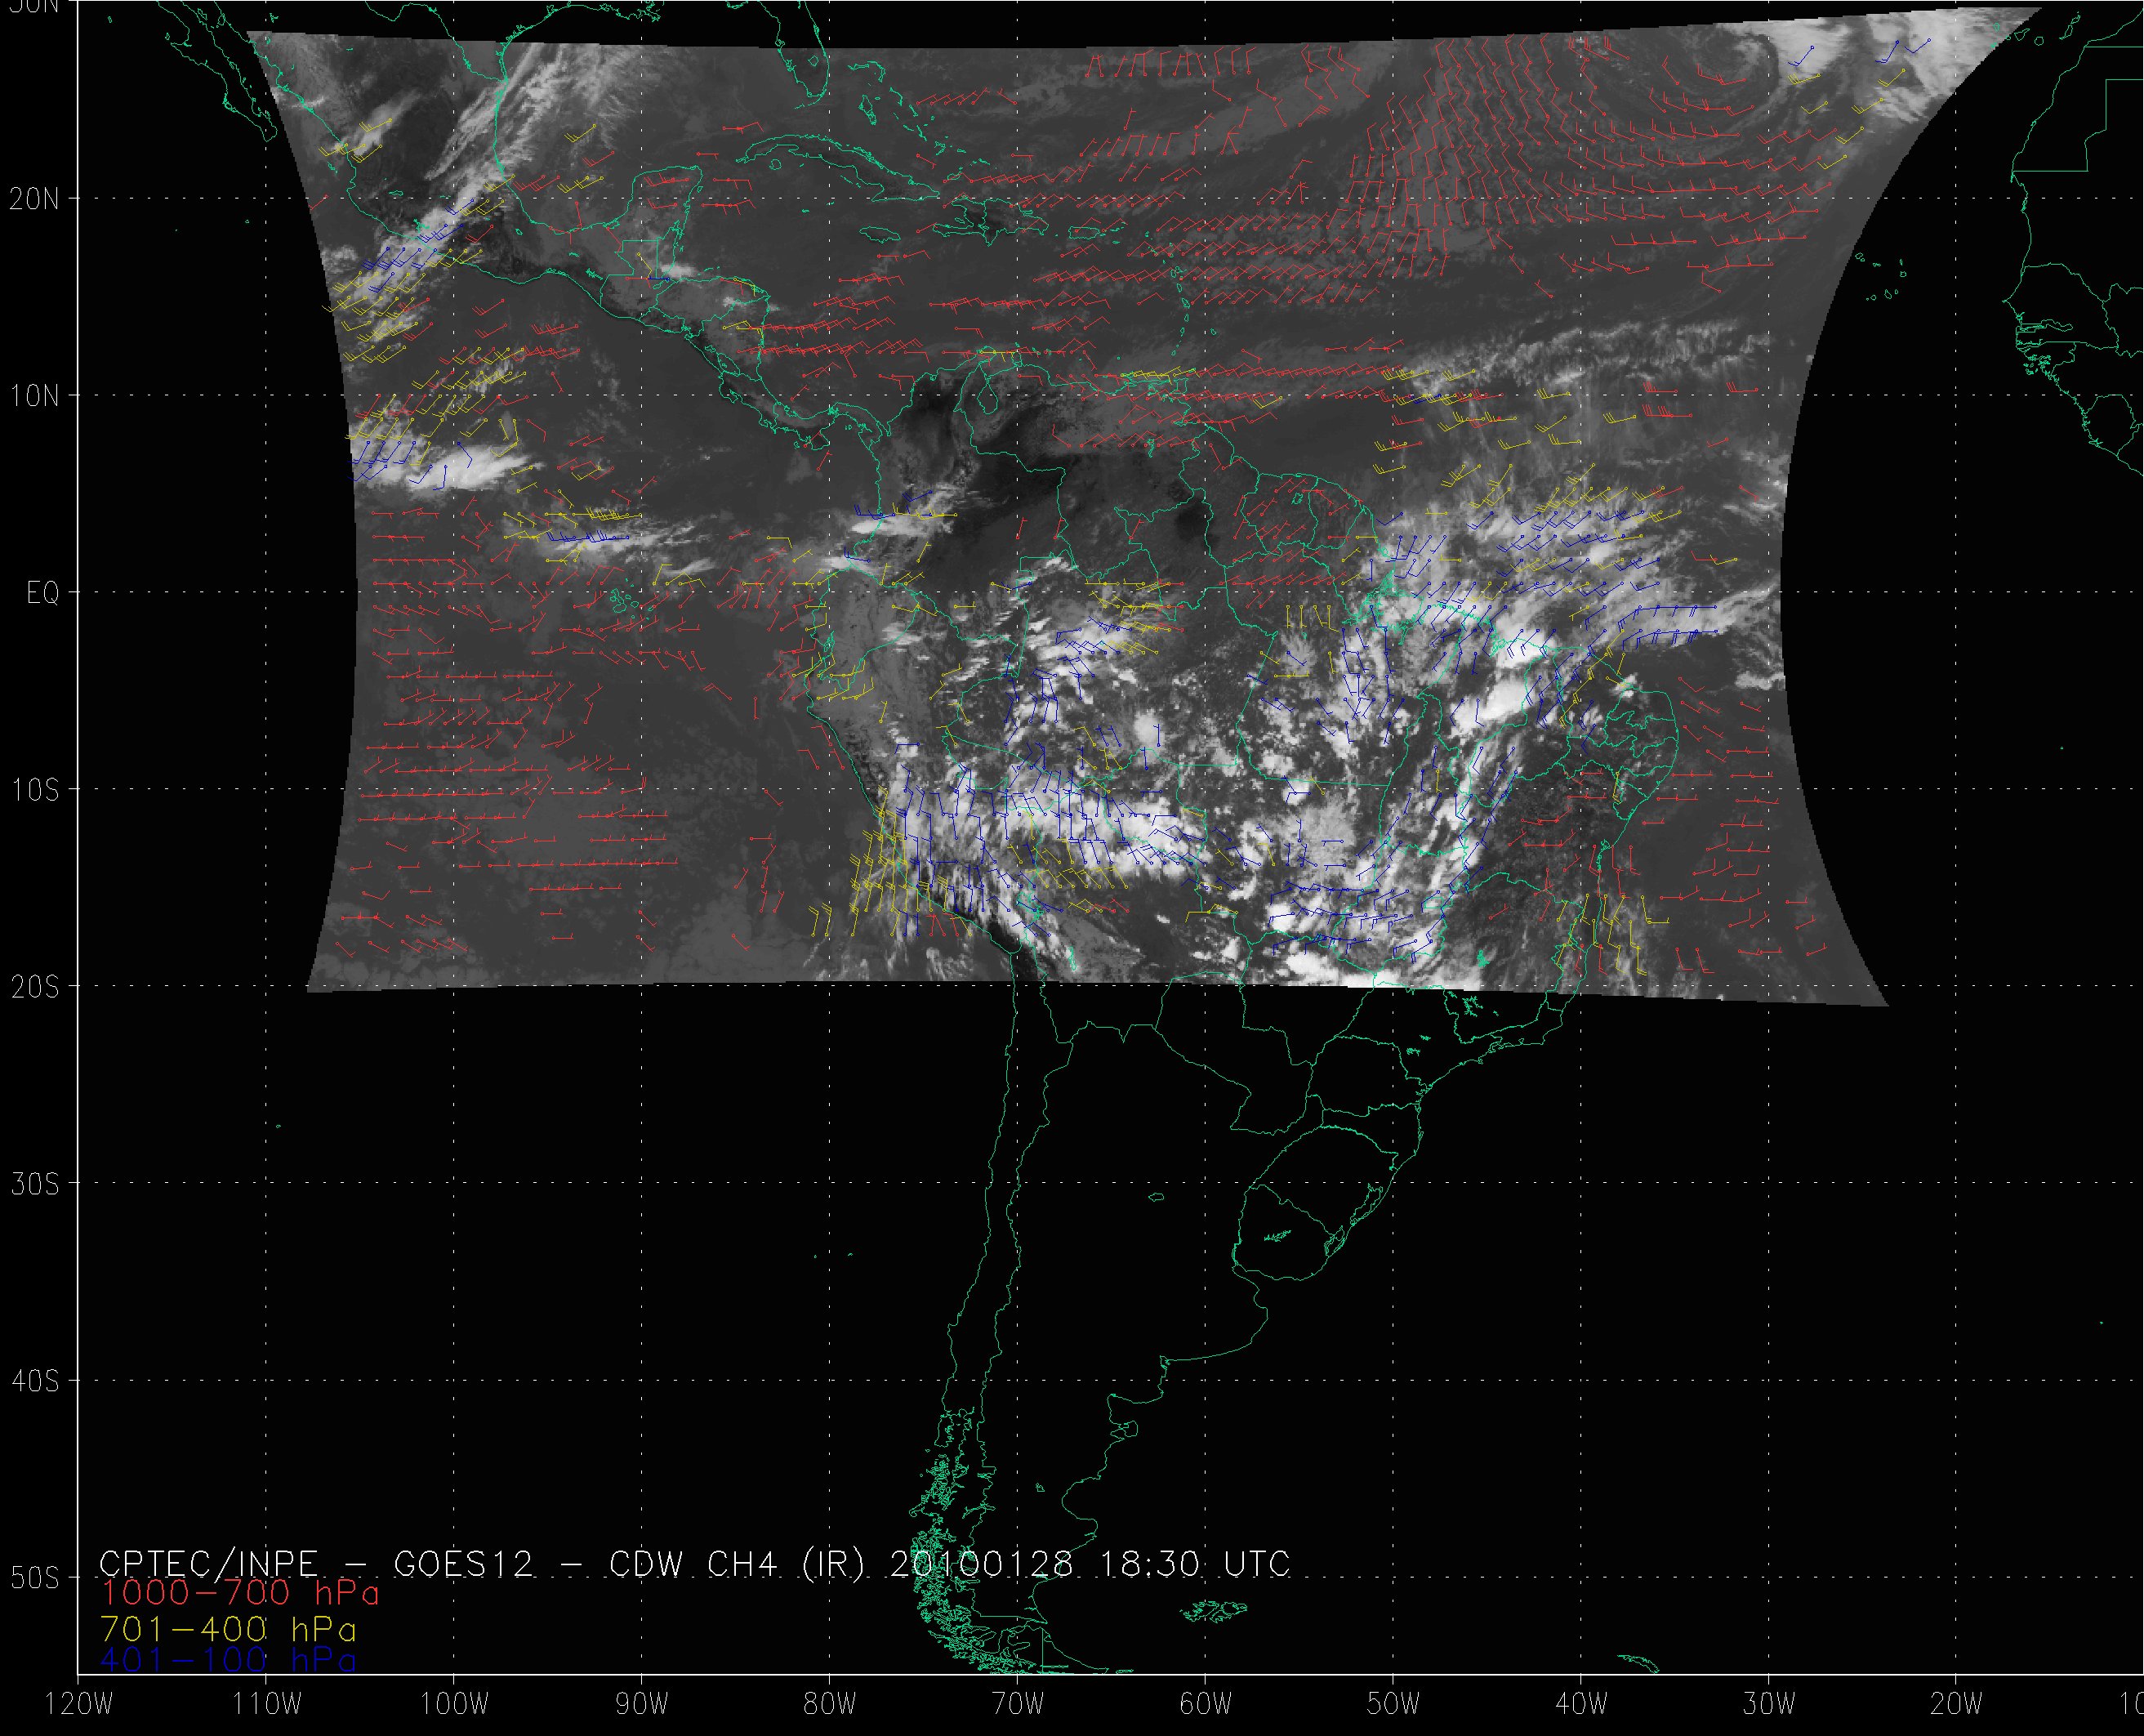Click the 10N latitude axis label
The width and height of the screenshot is (2144, 1736).
point(35,397)
